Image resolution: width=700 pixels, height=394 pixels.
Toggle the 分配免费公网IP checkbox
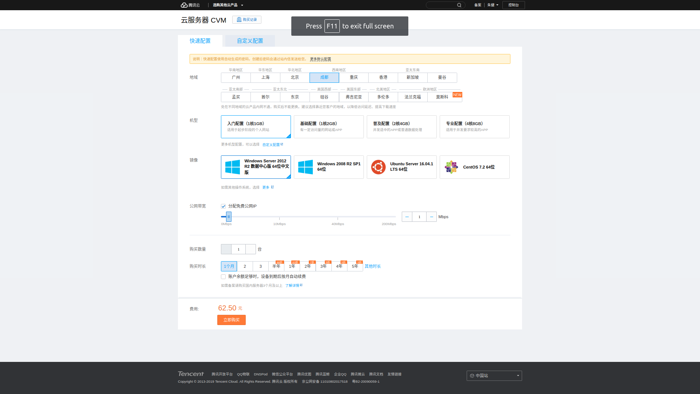click(x=223, y=206)
